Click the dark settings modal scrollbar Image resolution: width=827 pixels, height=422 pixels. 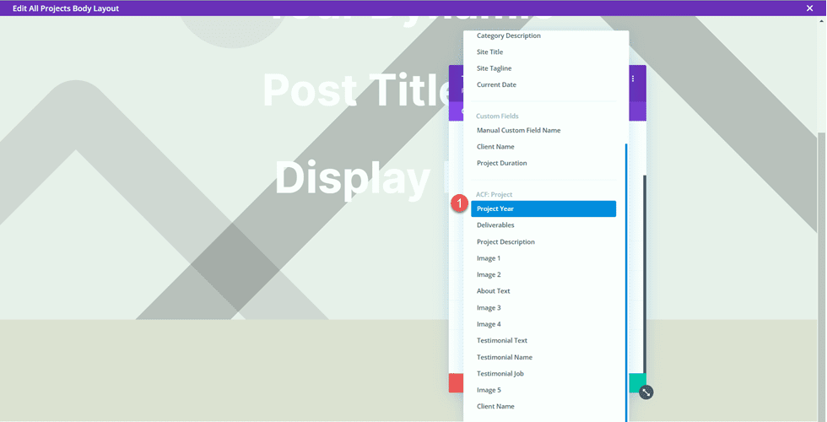[x=645, y=274]
